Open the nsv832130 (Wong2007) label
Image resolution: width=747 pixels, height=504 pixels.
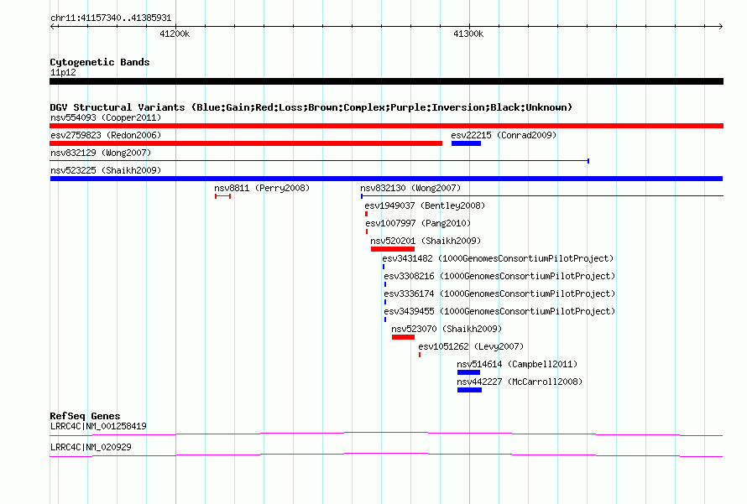tap(410, 188)
